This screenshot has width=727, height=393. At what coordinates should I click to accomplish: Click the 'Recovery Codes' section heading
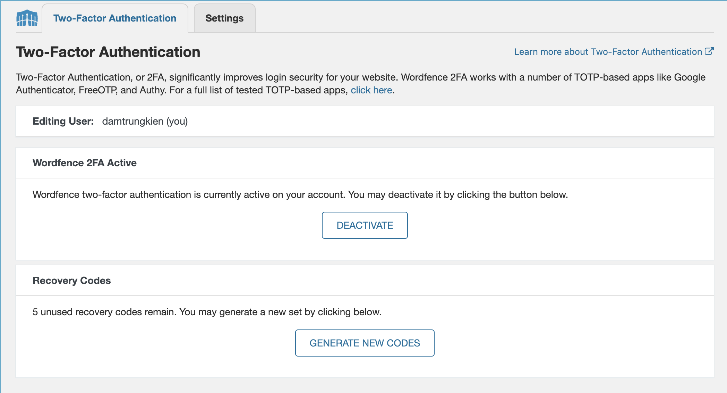[x=72, y=281]
